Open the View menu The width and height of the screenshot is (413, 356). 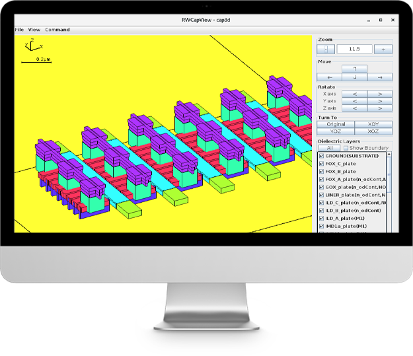[34, 30]
